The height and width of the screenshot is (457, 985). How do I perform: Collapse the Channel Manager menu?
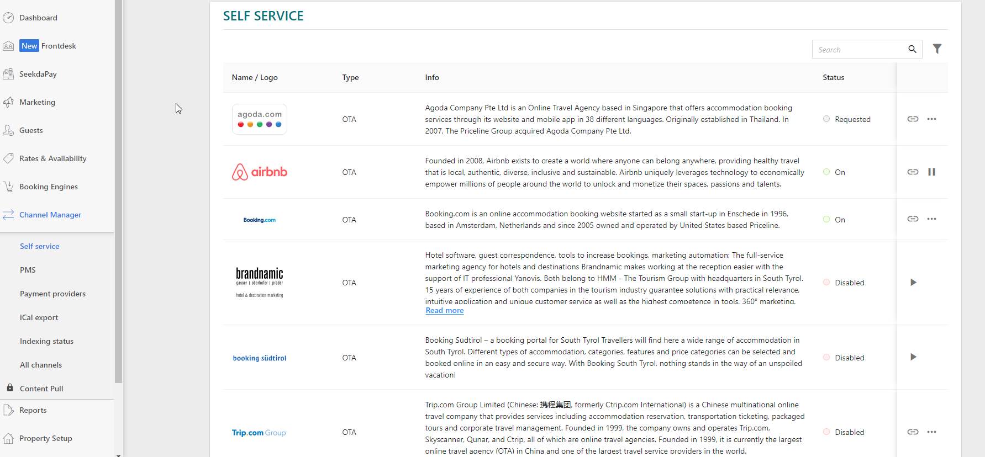[50, 215]
